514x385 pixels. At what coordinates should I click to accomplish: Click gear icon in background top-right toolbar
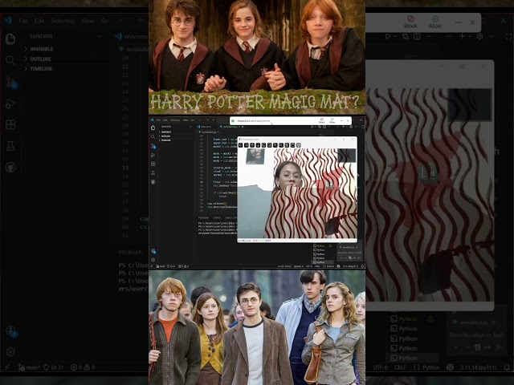click(x=479, y=36)
